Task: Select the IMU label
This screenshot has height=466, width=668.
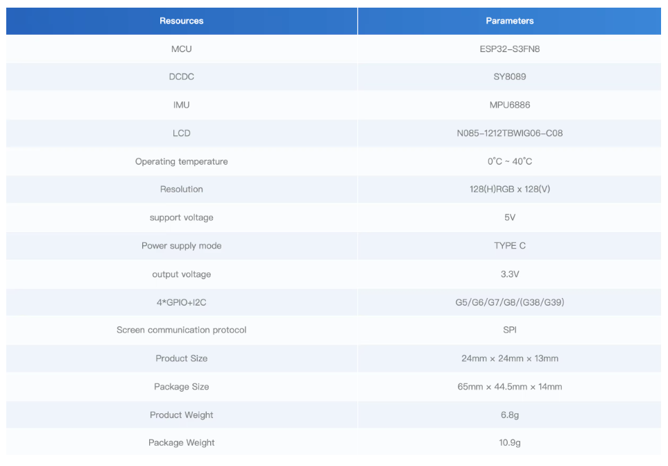Action: click(182, 105)
